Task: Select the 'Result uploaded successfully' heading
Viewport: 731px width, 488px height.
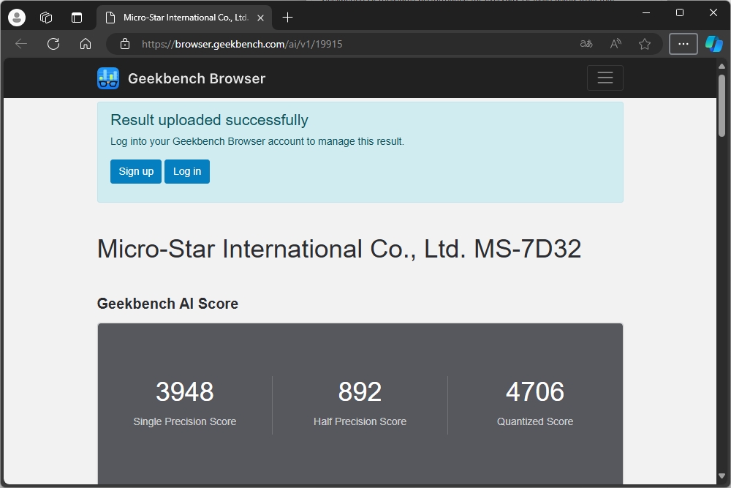Action: click(209, 120)
